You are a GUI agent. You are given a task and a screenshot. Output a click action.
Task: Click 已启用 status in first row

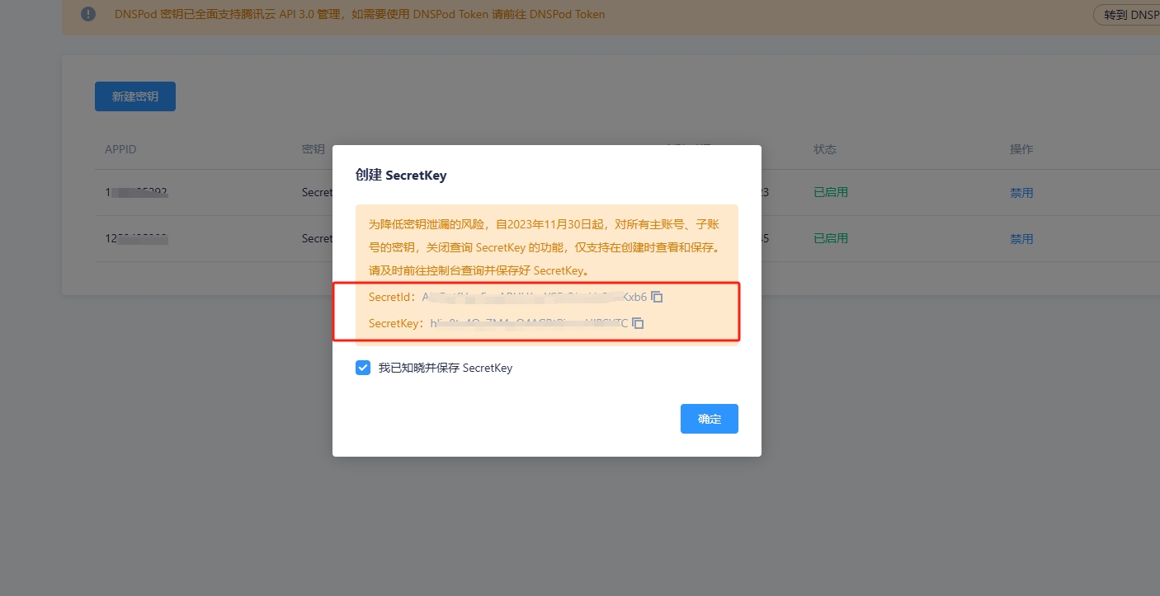coord(831,192)
